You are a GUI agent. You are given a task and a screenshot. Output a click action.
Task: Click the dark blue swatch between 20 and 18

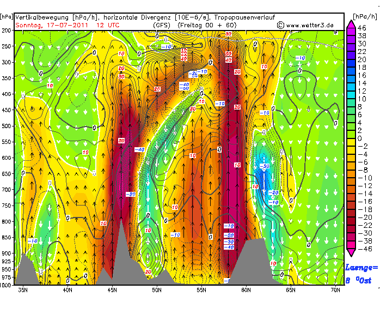pos(351,63)
